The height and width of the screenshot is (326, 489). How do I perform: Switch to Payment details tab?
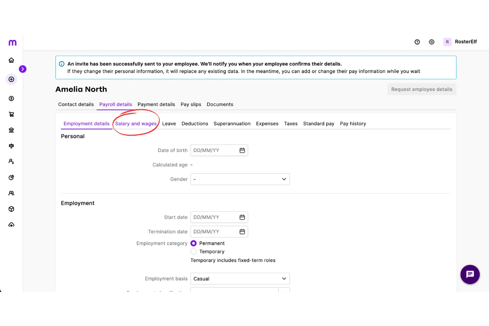coord(156,104)
